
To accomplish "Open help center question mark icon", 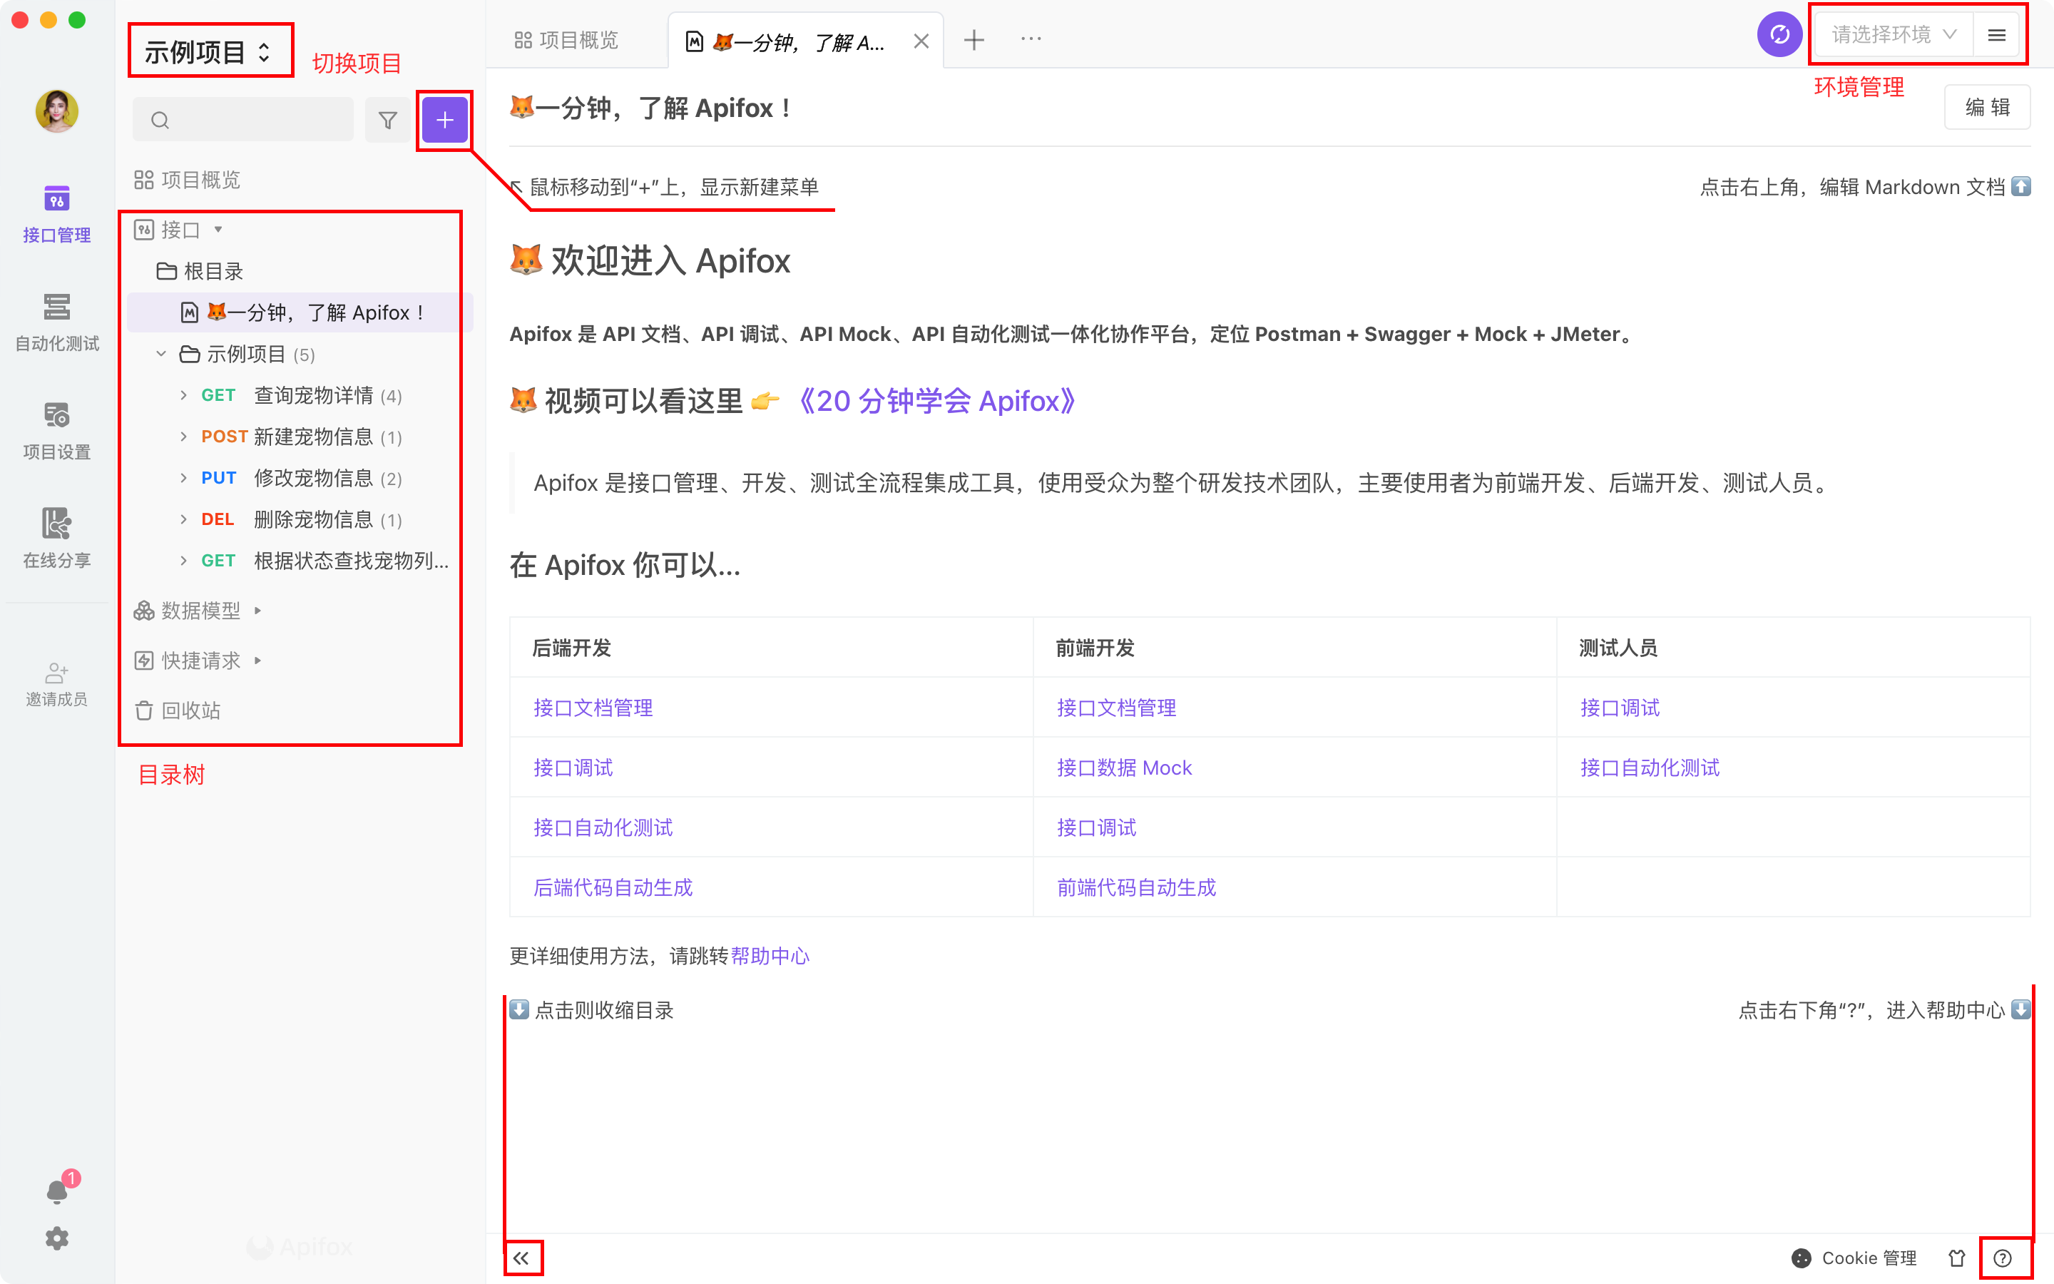I will 2002,1258.
